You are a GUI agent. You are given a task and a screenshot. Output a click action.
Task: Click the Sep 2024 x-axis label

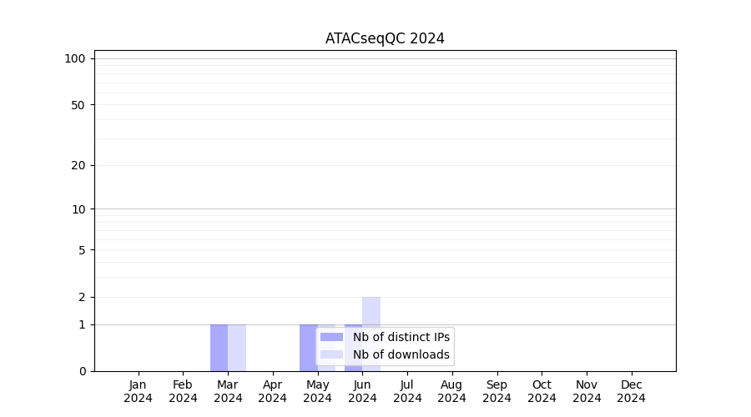pyautogui.click(x=496, y=391)
